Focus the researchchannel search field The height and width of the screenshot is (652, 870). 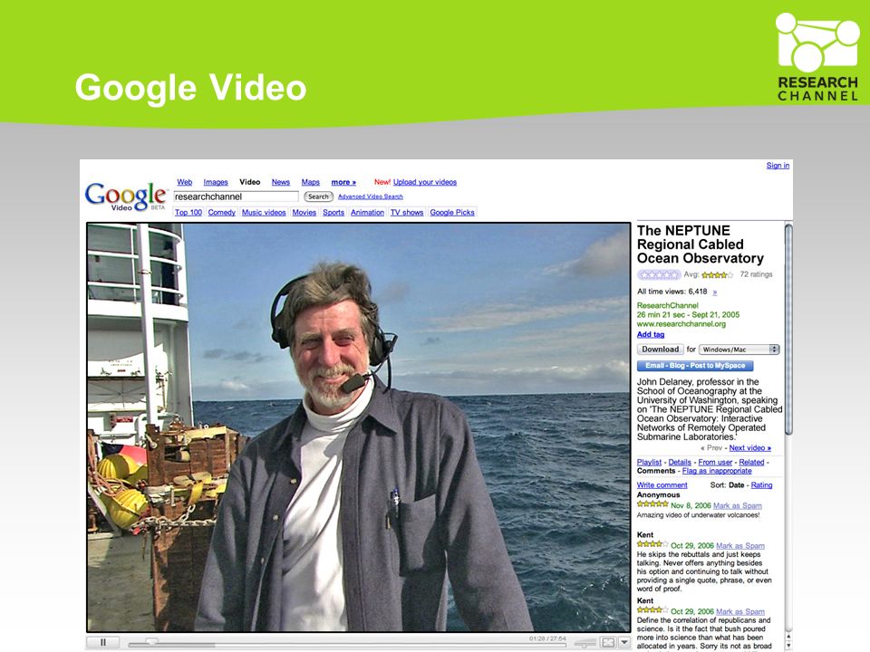point(236,197)
